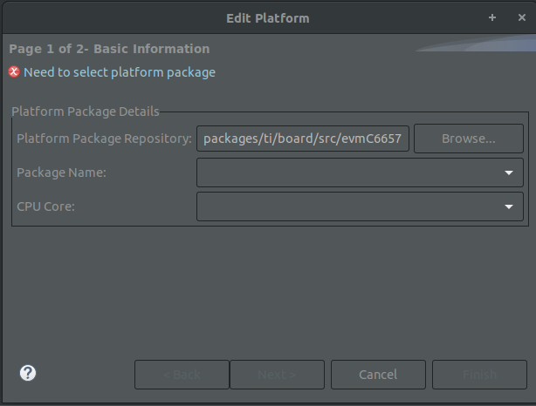
Task: Maximize dialog with the plus icon
Action: click(x=492, y=17)
